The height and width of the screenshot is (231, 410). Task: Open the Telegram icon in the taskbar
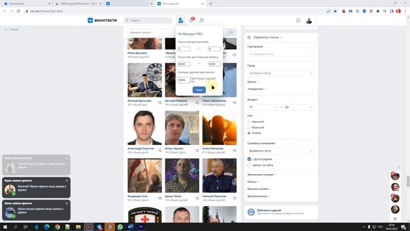pyautogui.click(x=99, y=227)
